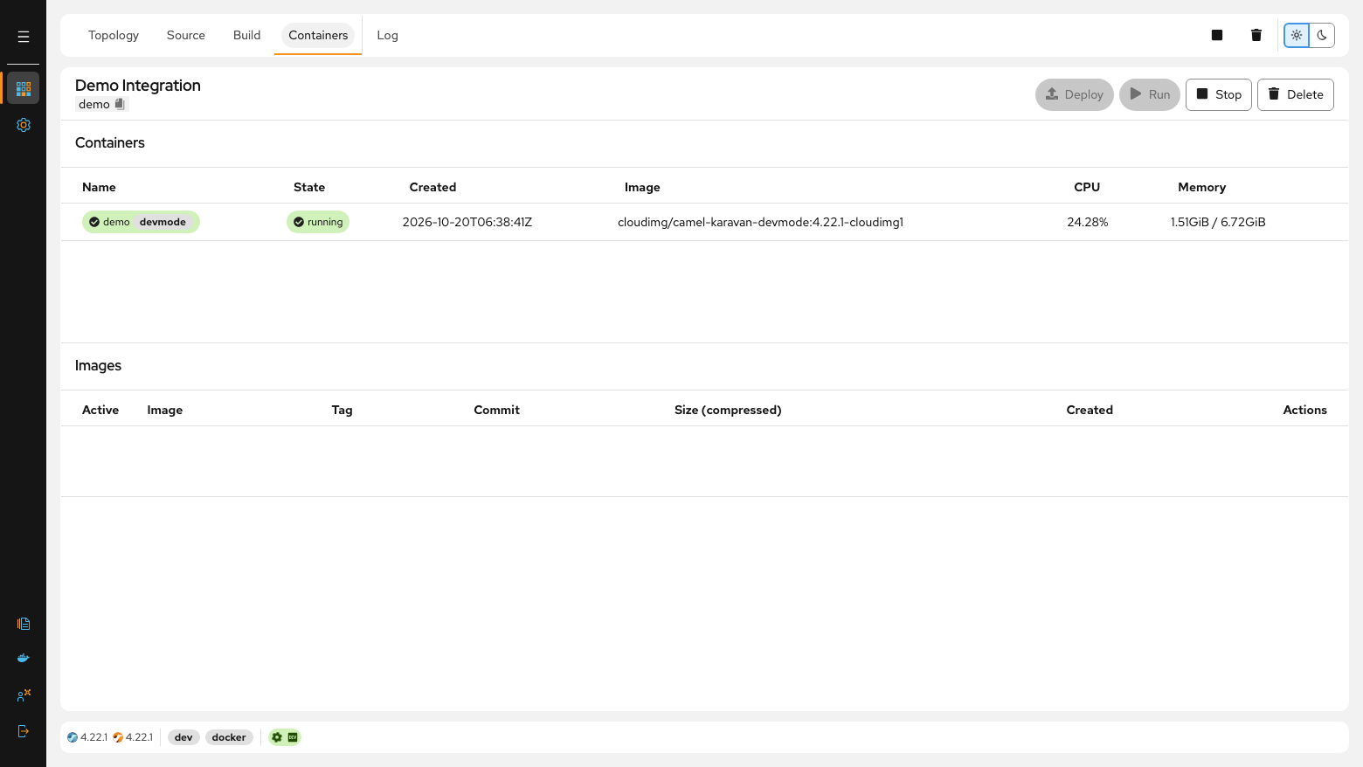Open the settings gear in sidebar
The width and height of the screenshot is (1363, 767).
24,125
